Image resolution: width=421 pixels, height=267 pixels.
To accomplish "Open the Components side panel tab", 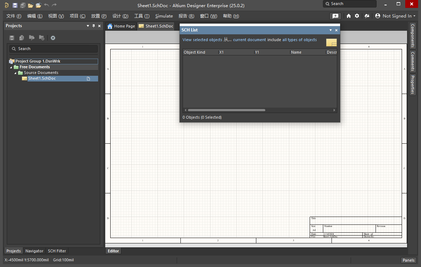I will (x=412, y=35).
